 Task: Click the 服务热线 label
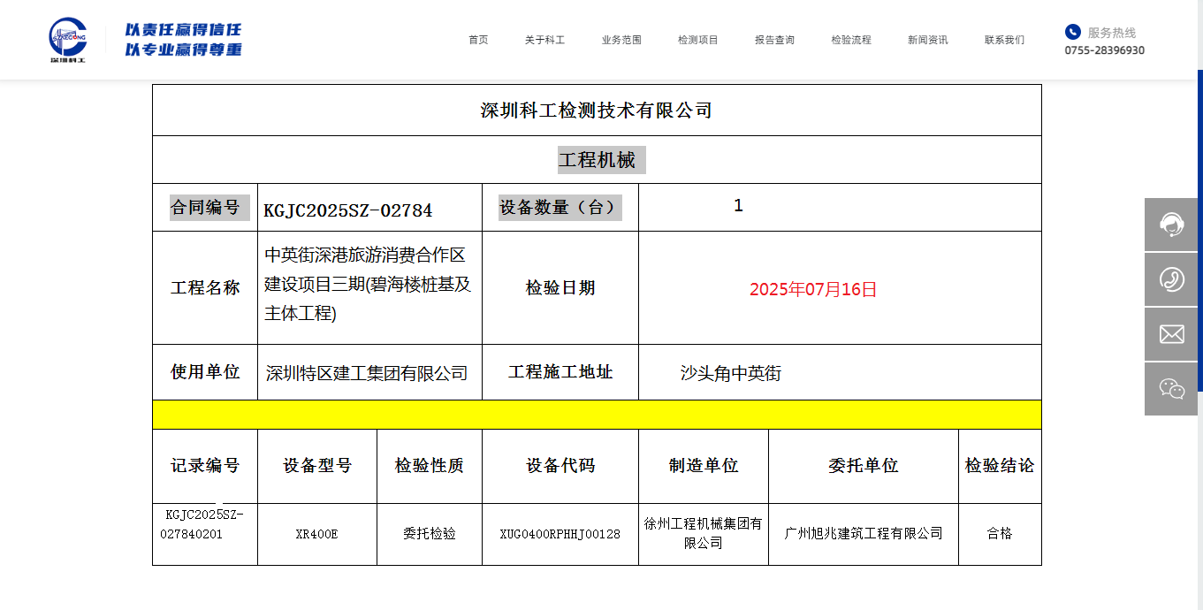click(1111, 33)
